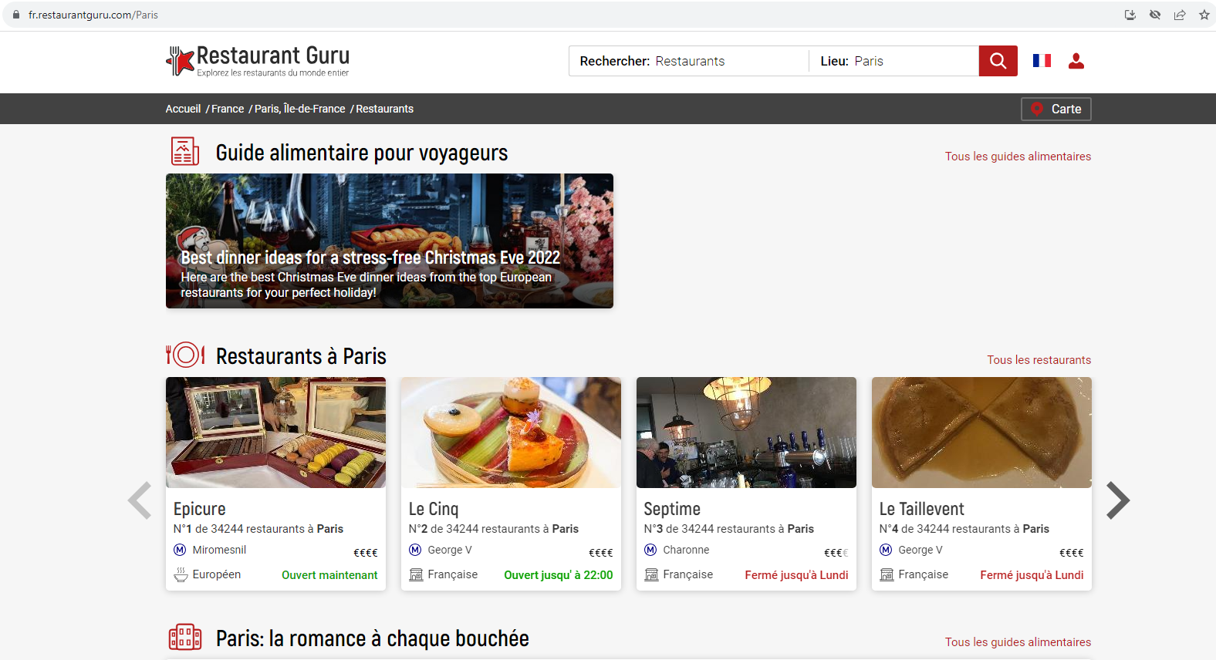Click the Restaurant Guru logo
The width and height of the screenshot is (1216, 660).
pyautogui.click(x=258, y=61)
